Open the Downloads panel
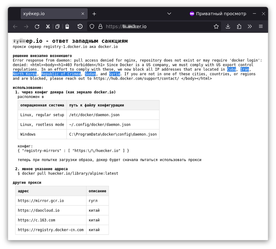Viewport: 276px width, 249px height. click(x=228, y=26)
